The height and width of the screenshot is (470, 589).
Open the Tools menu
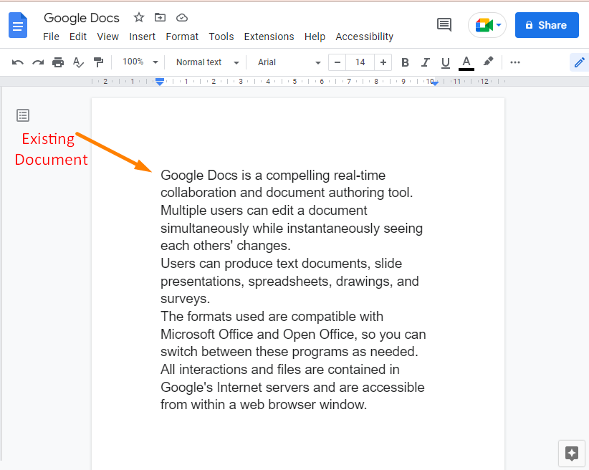tap(221, 37)
